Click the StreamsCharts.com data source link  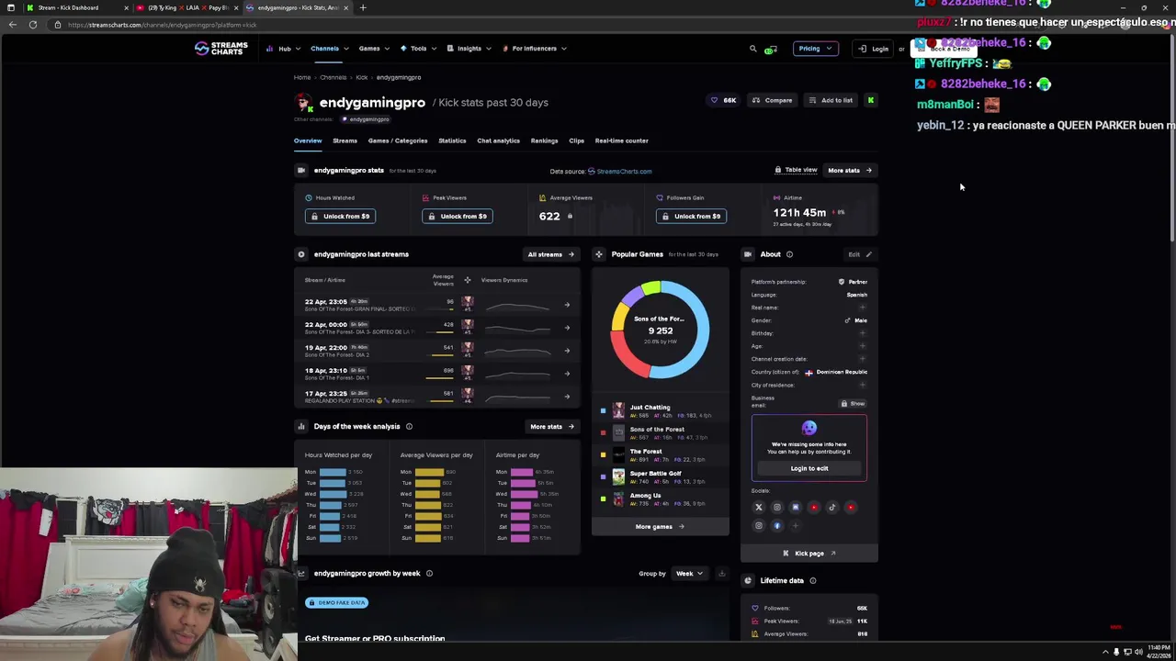(619, 171)
